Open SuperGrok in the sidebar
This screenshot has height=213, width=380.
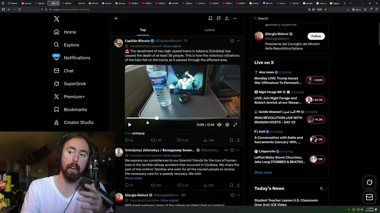[x=70, y=84]
